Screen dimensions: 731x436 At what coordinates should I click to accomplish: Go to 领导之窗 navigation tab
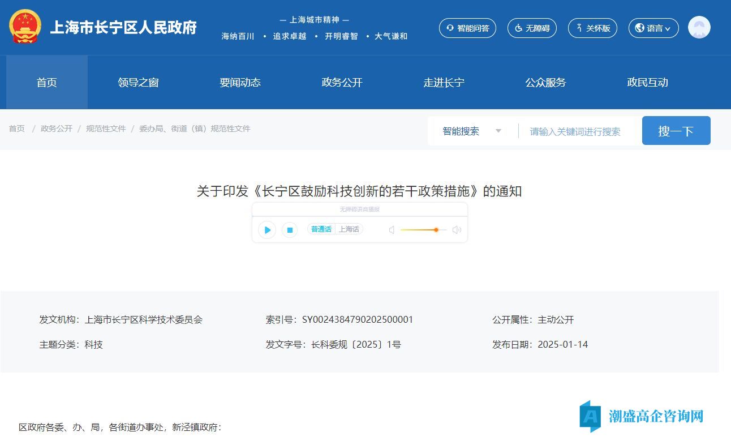(x=138, y=83)
